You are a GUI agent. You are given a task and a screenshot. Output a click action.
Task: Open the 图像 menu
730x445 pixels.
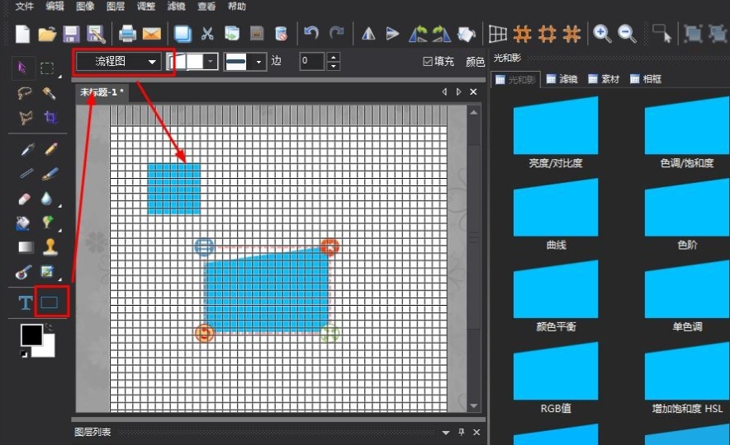(85, 6)
